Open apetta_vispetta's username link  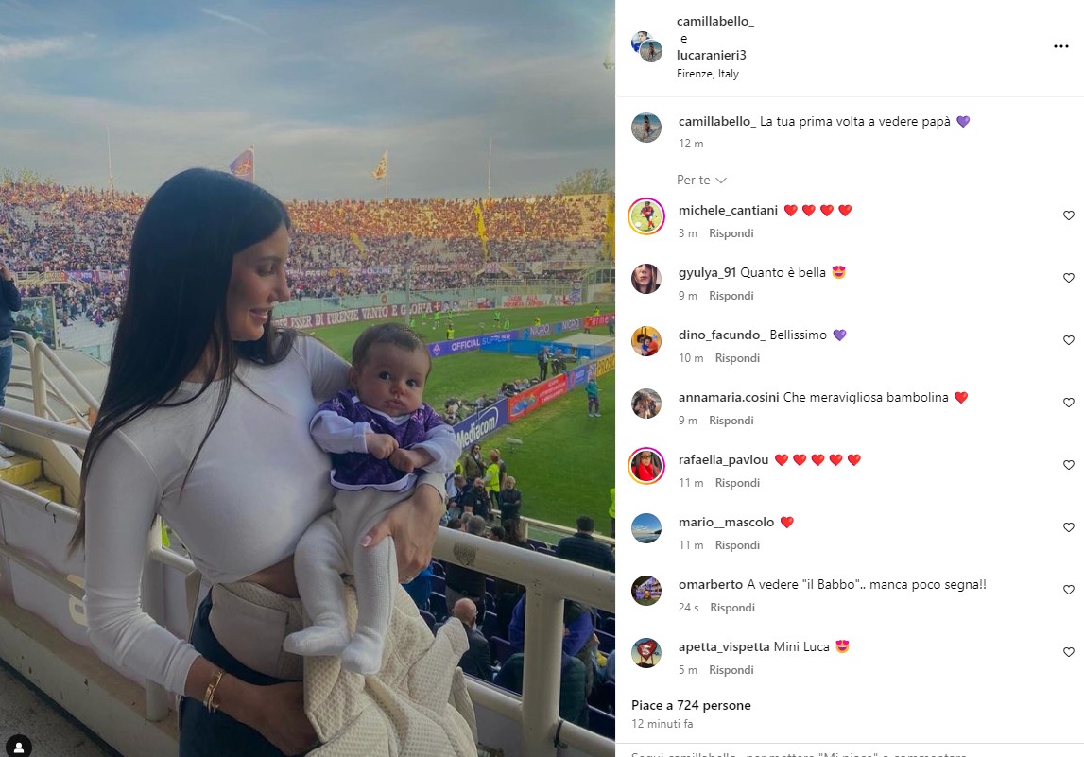pyautogui.click(x=724, y=647)
